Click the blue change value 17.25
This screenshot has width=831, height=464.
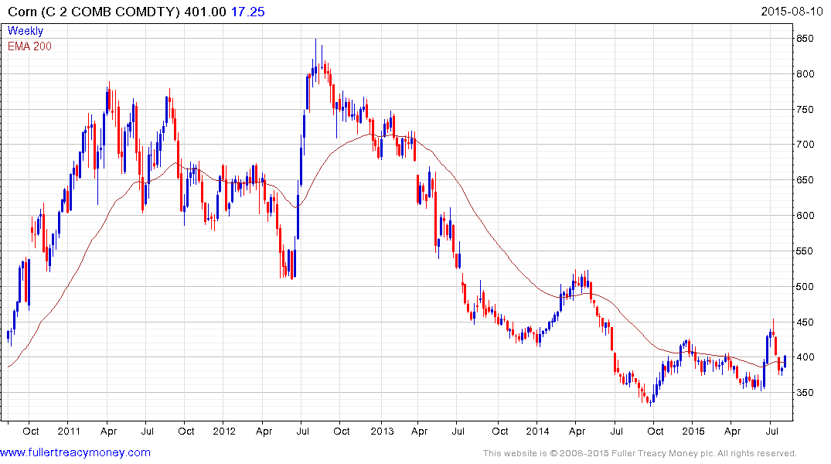[x=247, y=12]
